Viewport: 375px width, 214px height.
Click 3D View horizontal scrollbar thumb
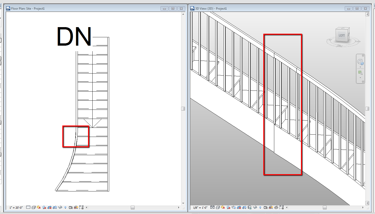pyautogui.click(x=325, y=207)
